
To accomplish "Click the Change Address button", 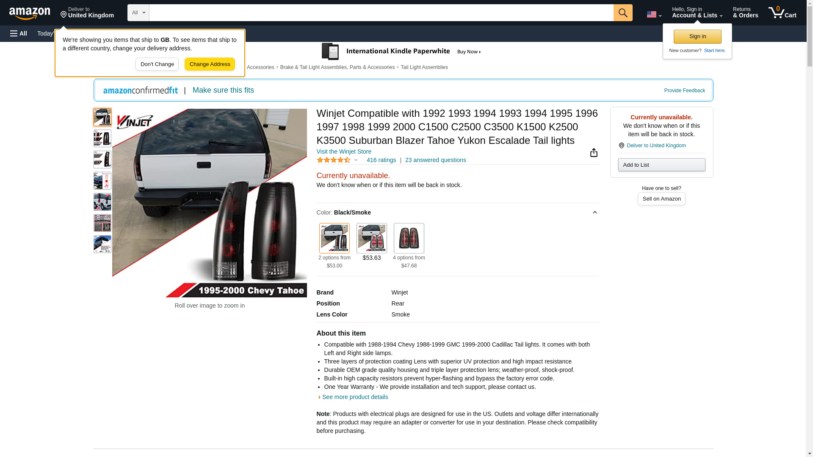I will tap(210, 64).
